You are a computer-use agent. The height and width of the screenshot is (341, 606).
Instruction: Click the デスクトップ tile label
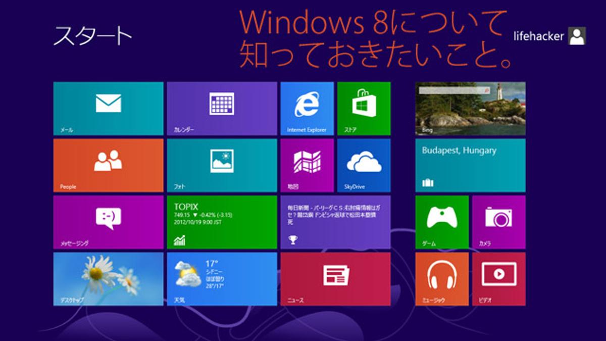[x=71, y=300]
